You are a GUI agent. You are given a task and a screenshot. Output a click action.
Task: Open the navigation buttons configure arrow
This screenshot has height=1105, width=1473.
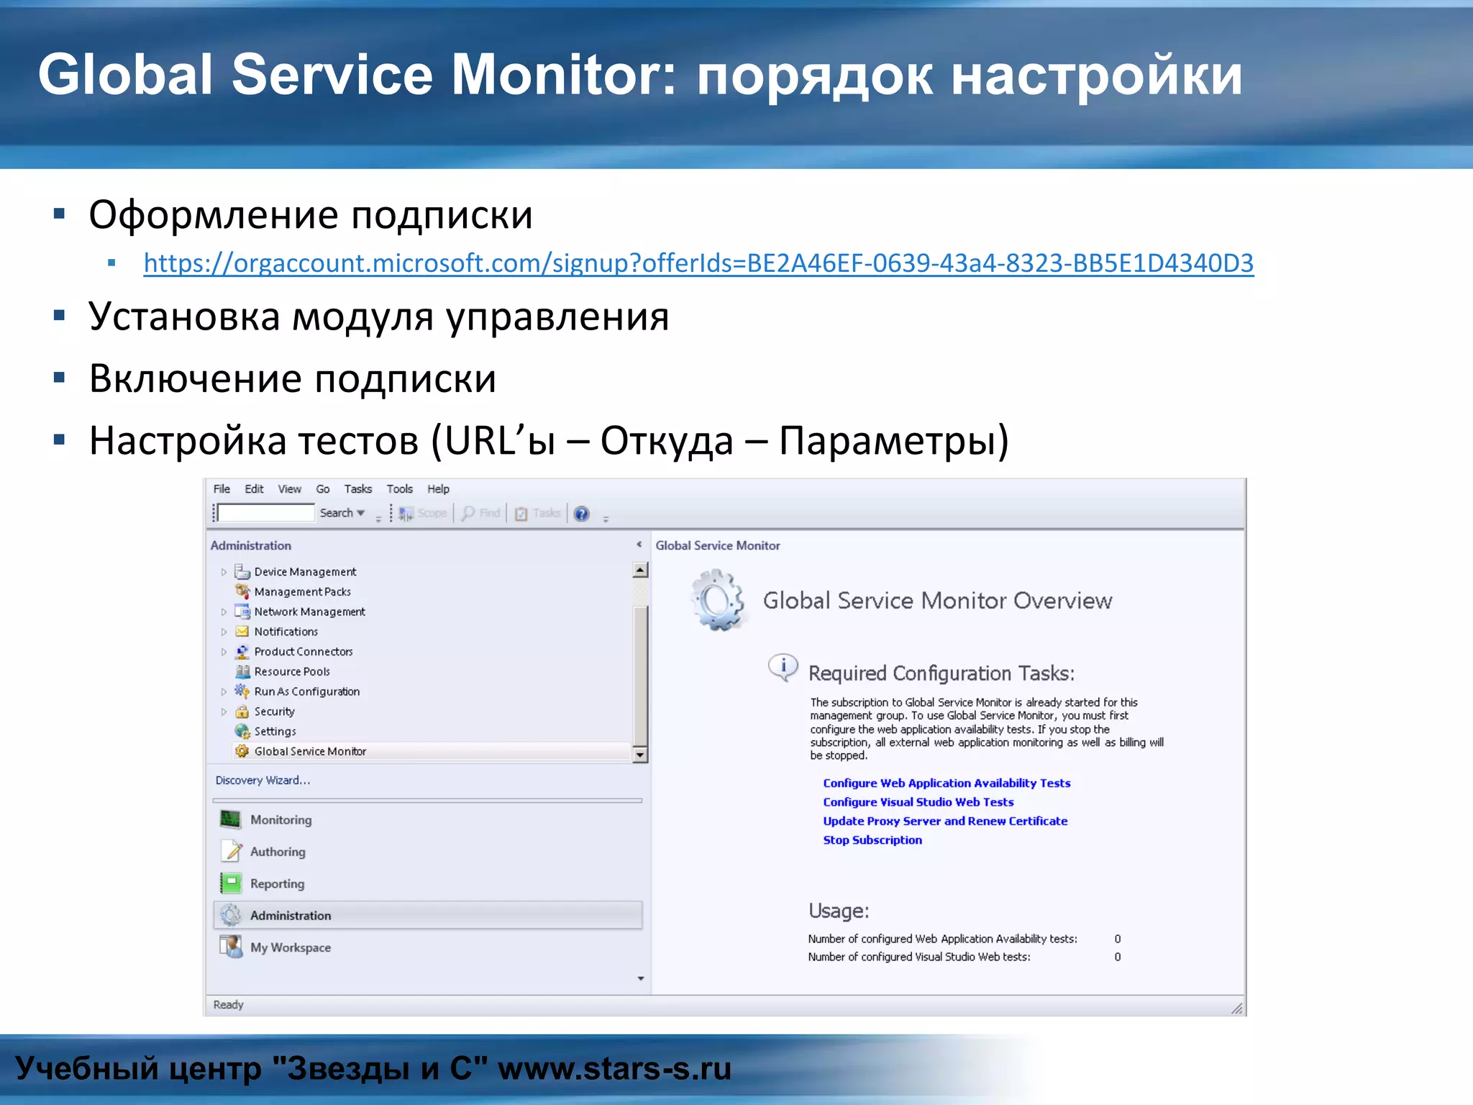click(640, 978)
